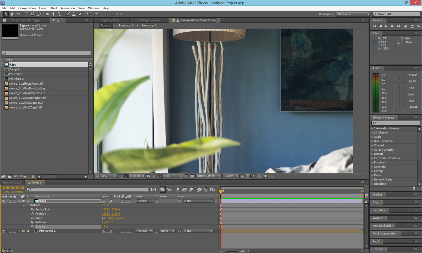
Task: Delete selected item with trash icon
Action: pos(33,176)
